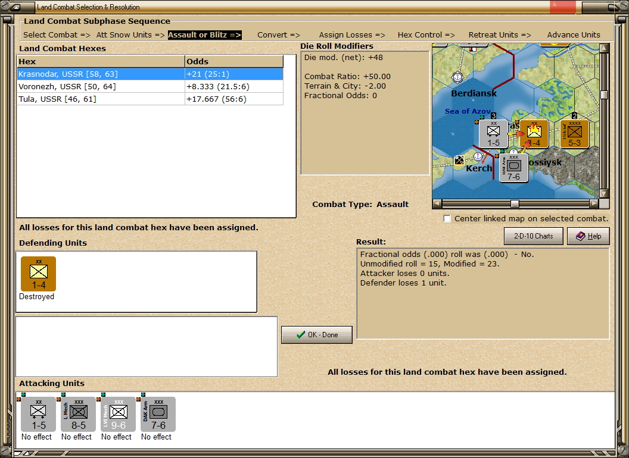Select the LVI Mech 9-6 attacking unit
The width and height of the screenshot is (629, 458).
118,414
